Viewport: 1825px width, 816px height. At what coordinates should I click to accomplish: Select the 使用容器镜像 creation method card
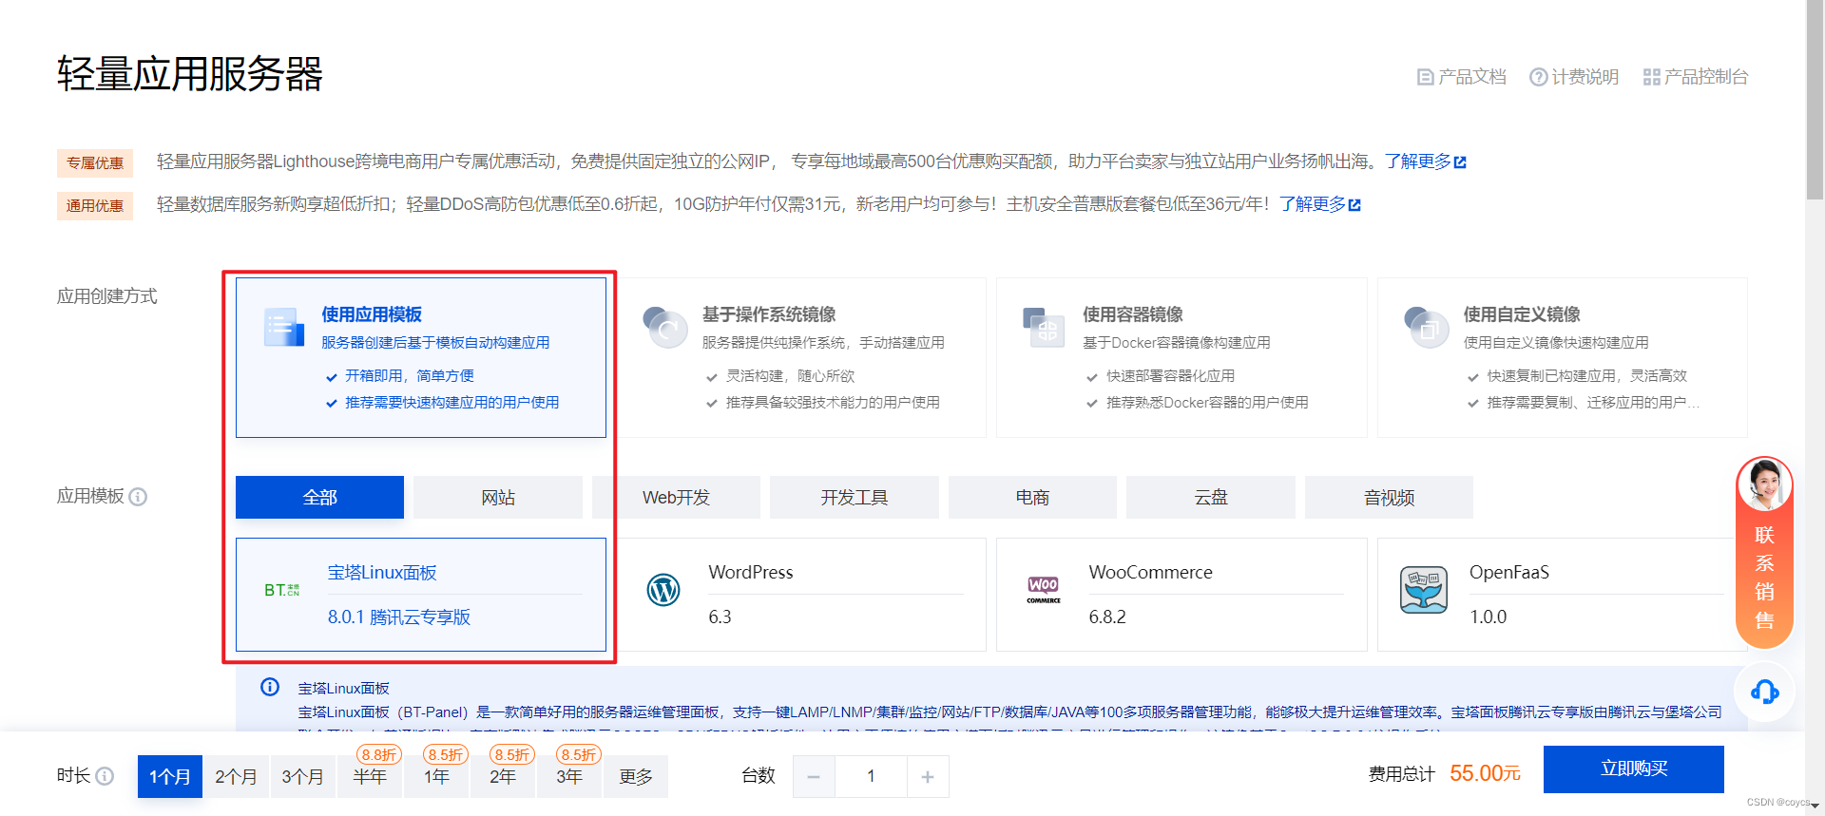pyautogui.click(x=1181, y=357)
